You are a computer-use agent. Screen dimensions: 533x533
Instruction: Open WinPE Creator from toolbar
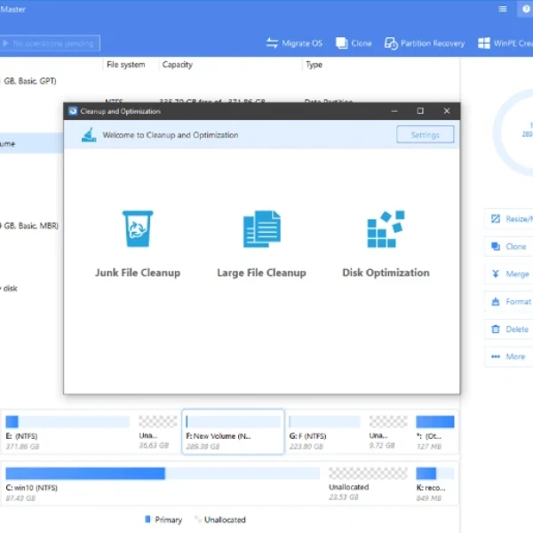tap(505, 44)
